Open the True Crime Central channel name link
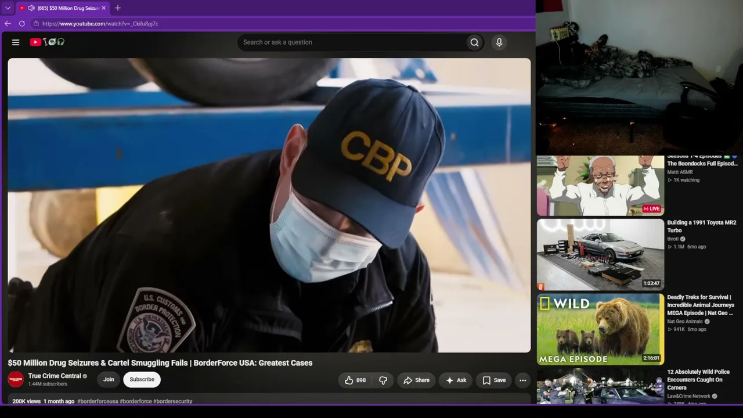The height and width of the screenshot is (418, 743). (55, 376)
